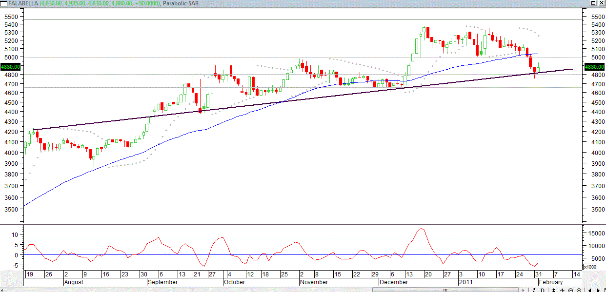Click the x1000 scale label in indicator pane

590,267
